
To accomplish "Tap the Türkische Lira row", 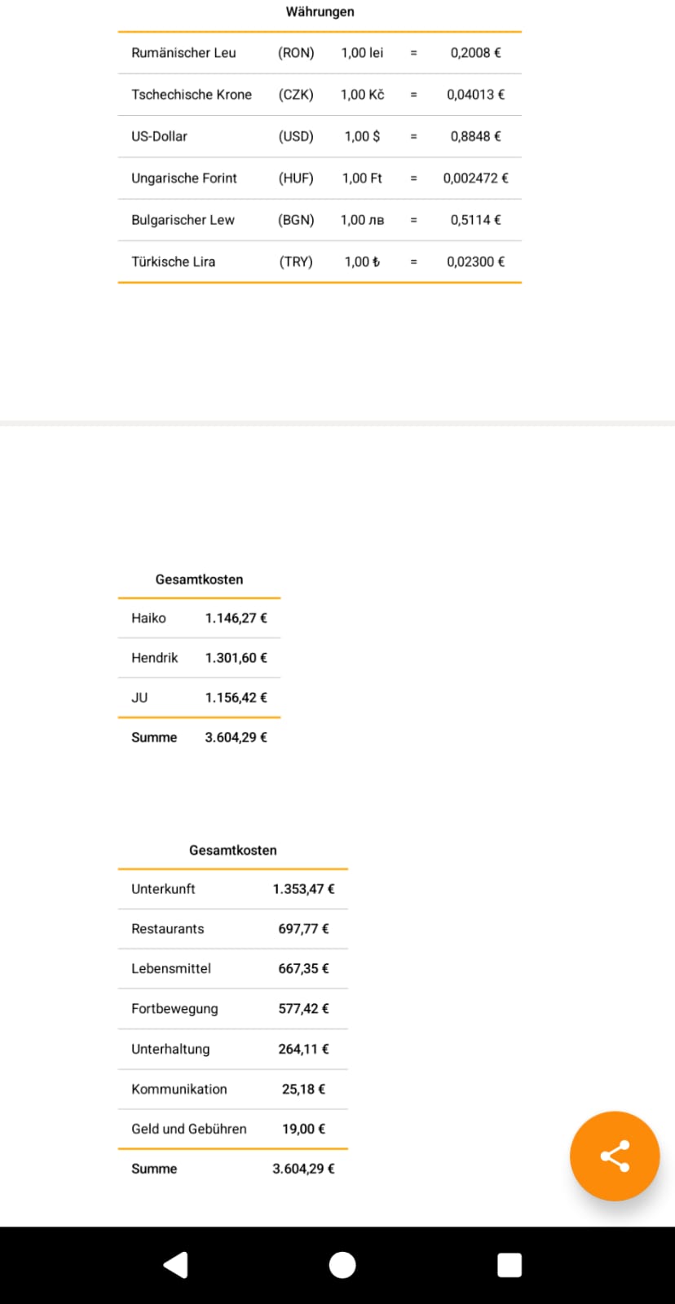I will click(x=319, y=262).
